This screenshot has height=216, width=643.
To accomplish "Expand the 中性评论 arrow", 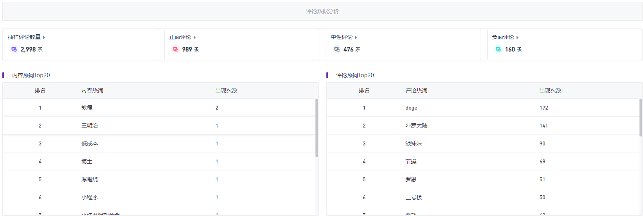I will click(x=356, y=37).
